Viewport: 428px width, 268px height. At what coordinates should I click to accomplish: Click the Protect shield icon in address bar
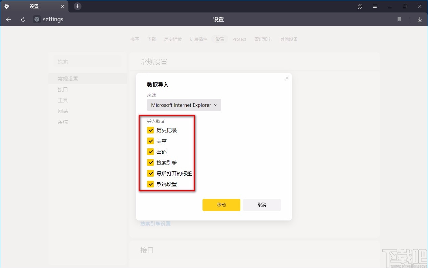(x=36, y=19)
